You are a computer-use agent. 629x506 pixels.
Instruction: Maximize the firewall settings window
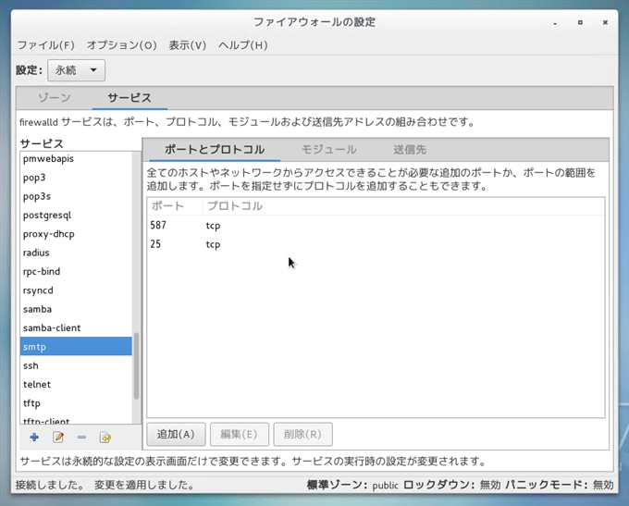tap(580, 22)
